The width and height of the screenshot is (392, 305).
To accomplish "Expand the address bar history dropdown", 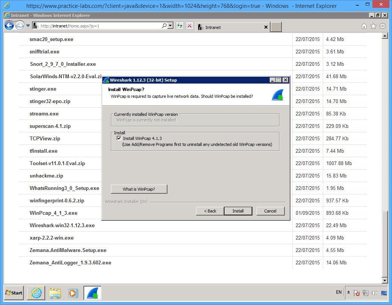I will point(170,26).
